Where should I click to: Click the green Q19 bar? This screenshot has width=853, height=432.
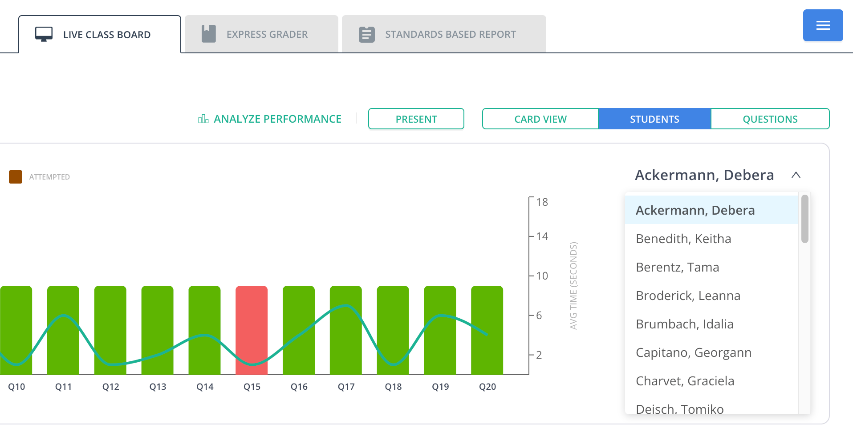[x=440, y=330]
